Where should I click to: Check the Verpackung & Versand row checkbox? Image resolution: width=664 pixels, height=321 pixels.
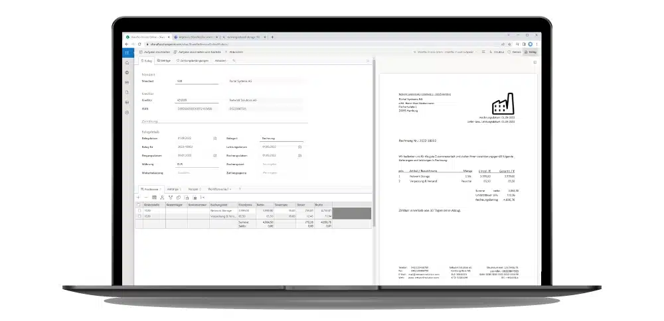click(x=139, y=216)
